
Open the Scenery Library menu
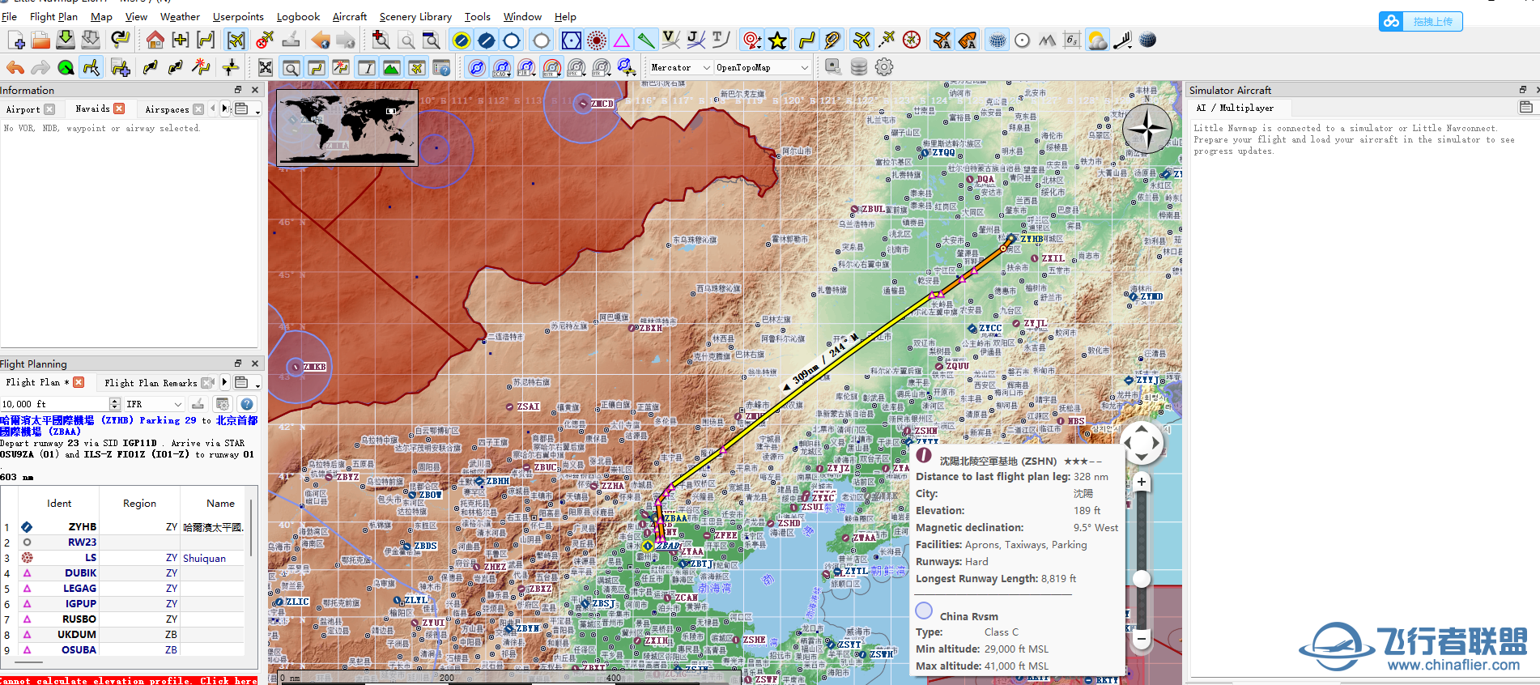click(x=415, y=16)
